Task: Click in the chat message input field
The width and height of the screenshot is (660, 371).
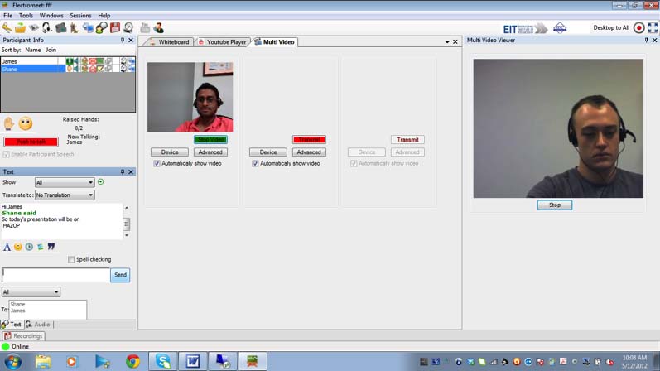Action: tap(55, 275)
